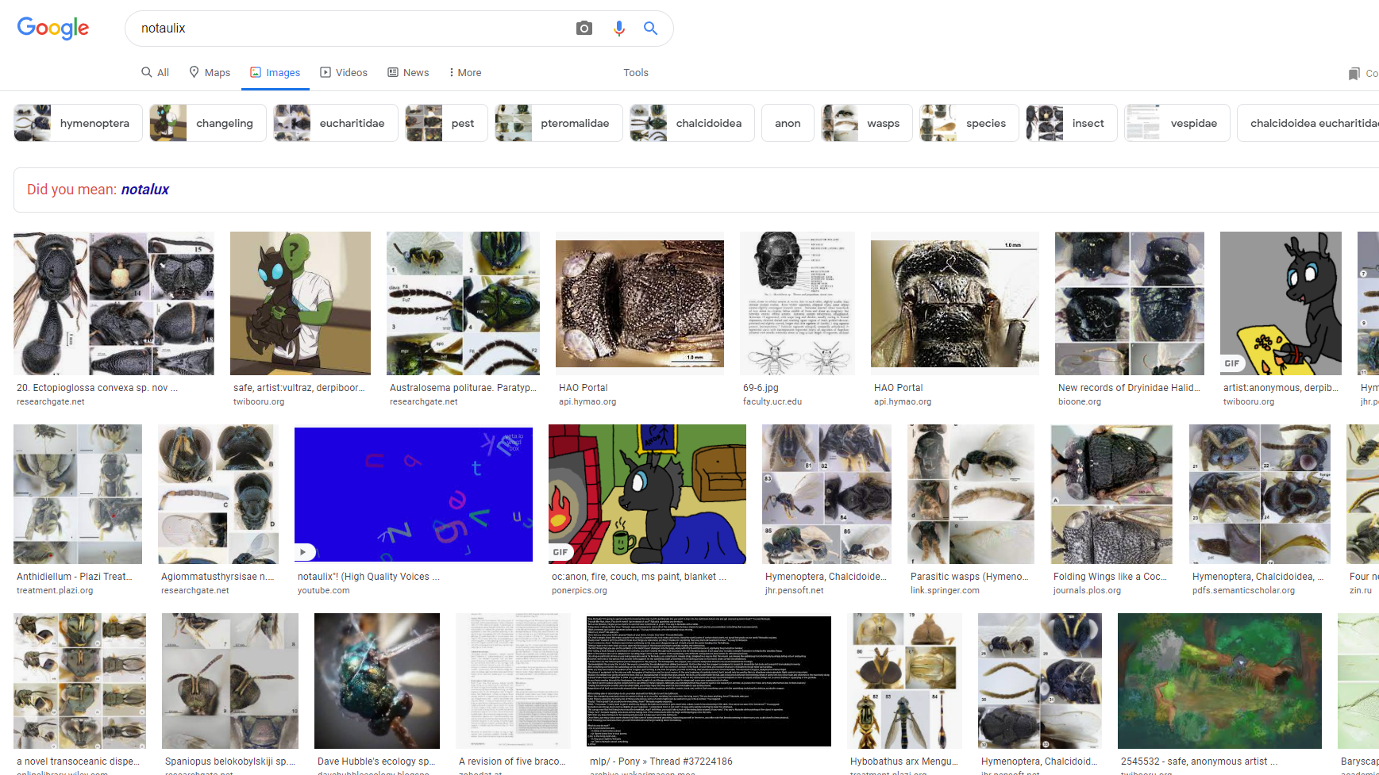
Task: Click 'researchgate.net' under Ectopioglossa result
Action: pyautogui.click(x=51, y=402)
